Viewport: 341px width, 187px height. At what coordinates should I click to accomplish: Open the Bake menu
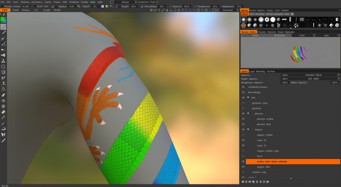(x=93, y=2)
